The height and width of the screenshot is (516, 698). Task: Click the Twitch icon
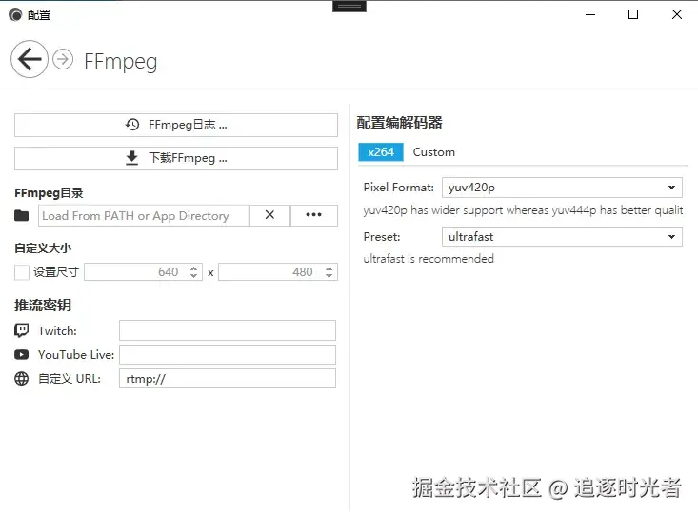click(21, 330)
